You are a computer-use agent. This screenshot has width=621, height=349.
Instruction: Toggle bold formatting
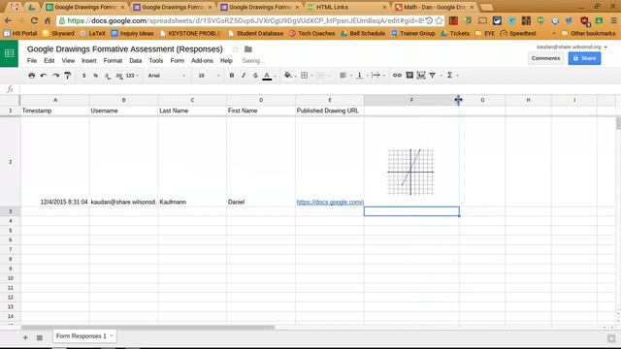[232, 76]
